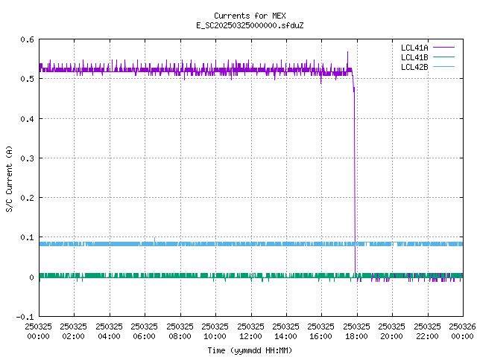Viewport: 477px width, 357px height.
Task: Click the 0.6 y-axis tick value
Action: coord(27,39)
